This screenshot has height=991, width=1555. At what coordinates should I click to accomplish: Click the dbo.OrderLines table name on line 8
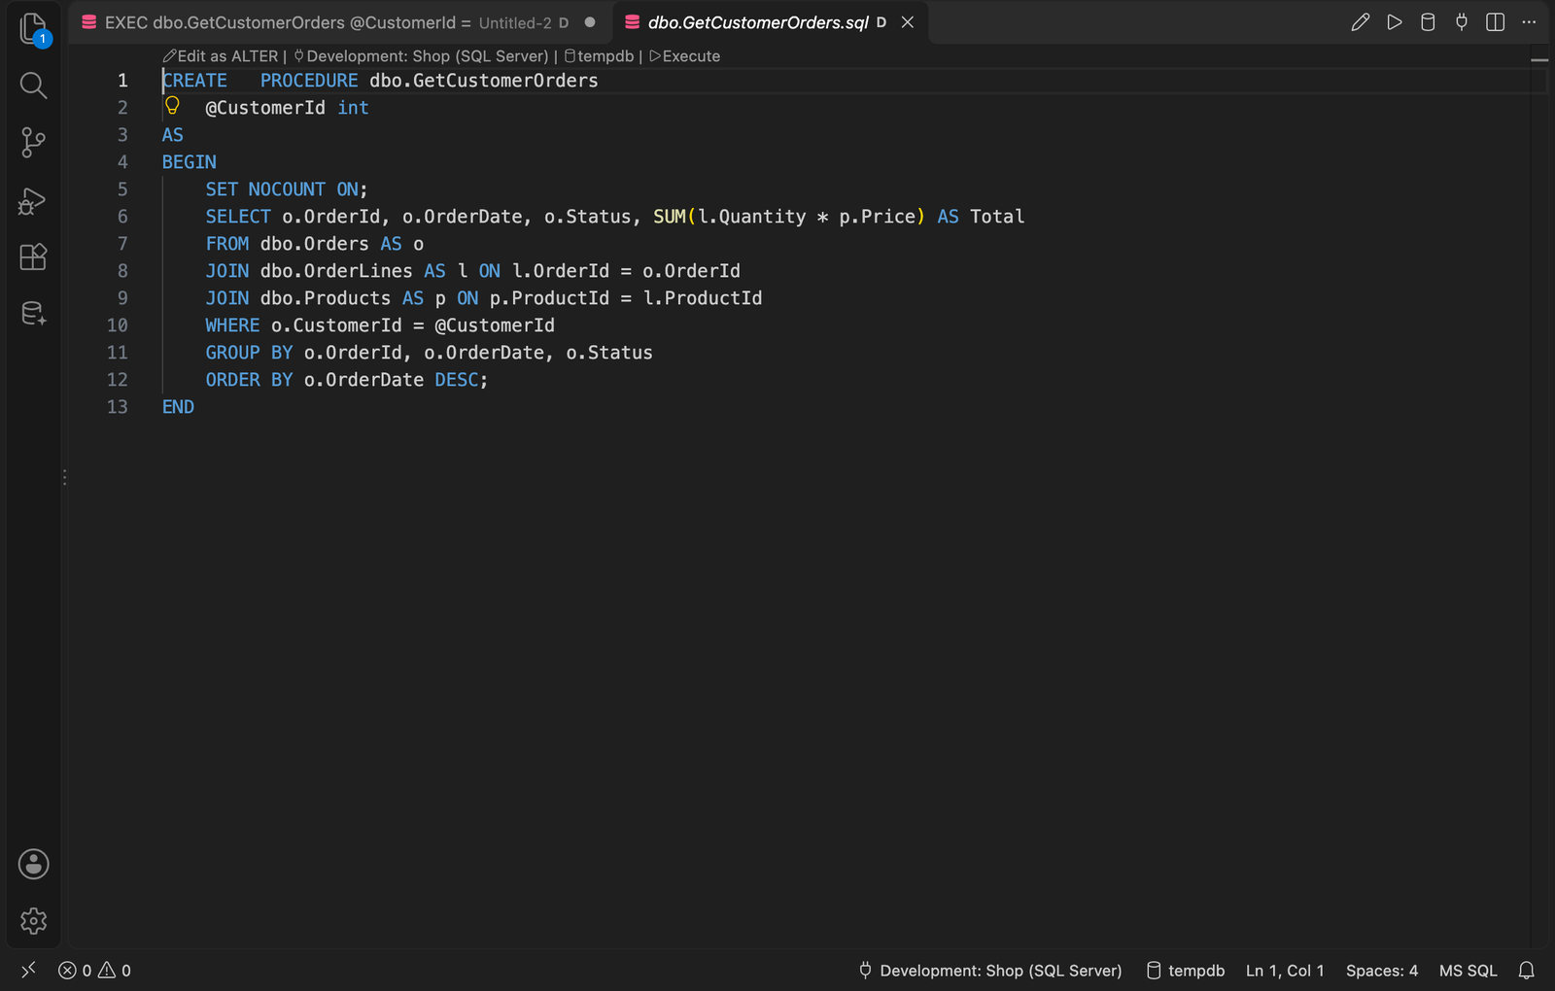tap(336, 271)
